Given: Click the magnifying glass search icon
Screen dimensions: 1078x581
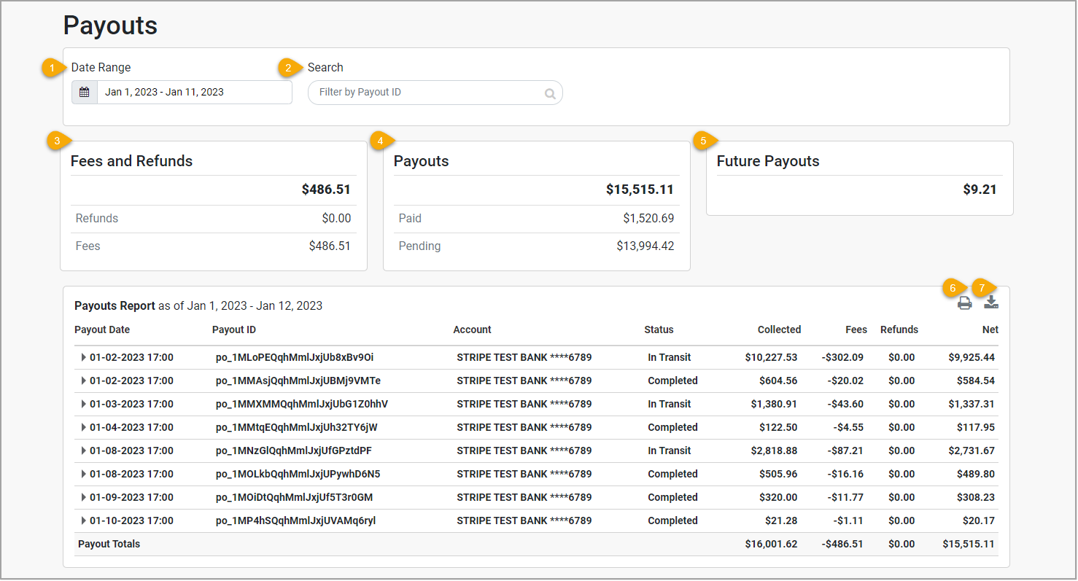Looking at the screenshot, I should tap(549, 93).
